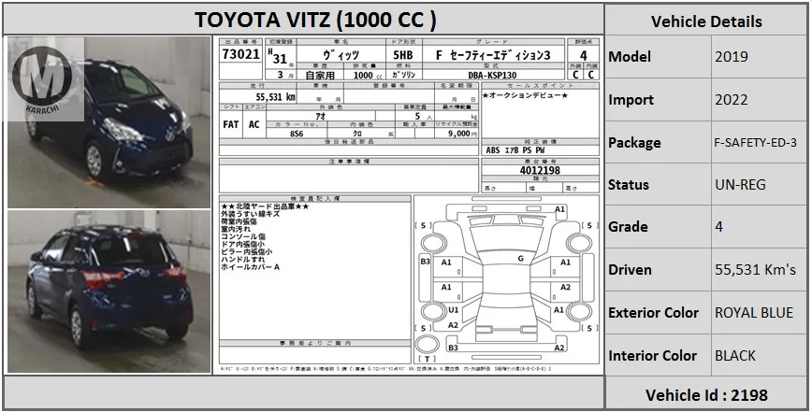Select the 外装うすい線キズ note line
The width and height of the screenshot is (812, 412).
250,214
